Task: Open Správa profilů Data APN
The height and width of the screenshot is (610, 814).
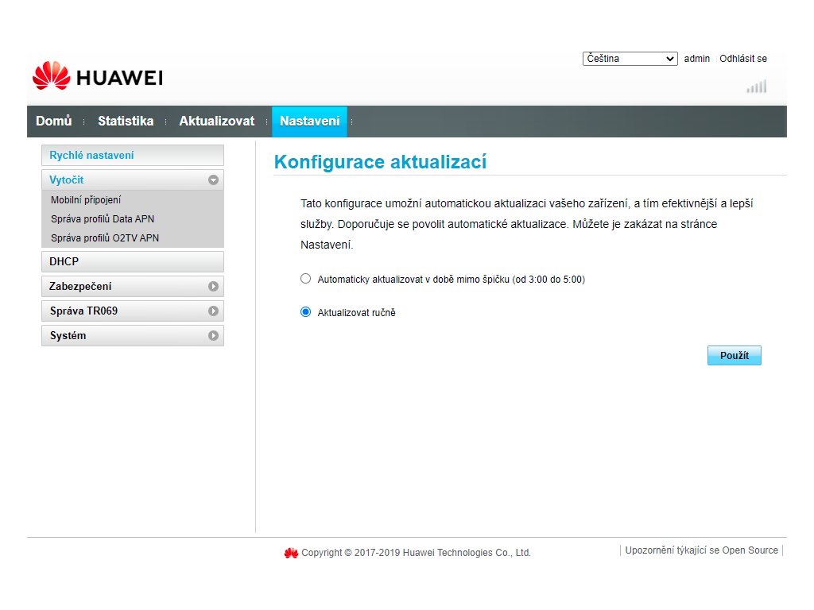Action: (103, 219)
